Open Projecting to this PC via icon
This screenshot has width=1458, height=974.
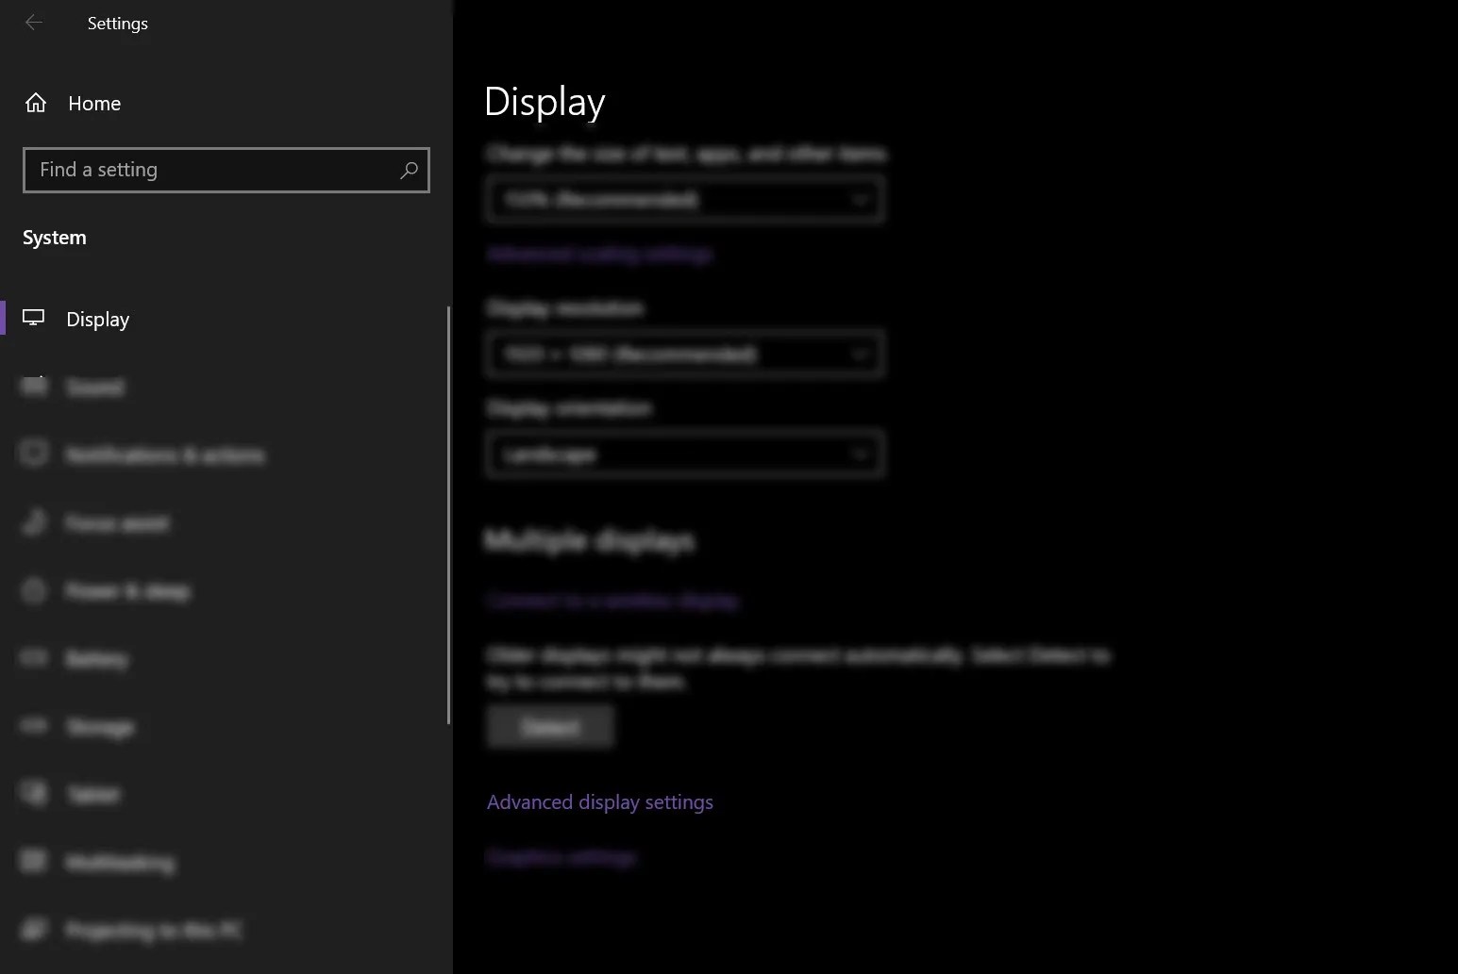click(x=34, y=931)
